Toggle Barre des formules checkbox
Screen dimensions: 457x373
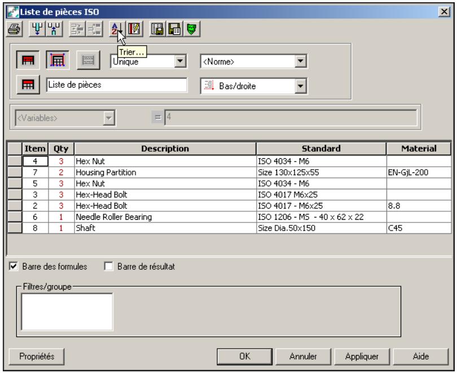(x=14, y=266)
